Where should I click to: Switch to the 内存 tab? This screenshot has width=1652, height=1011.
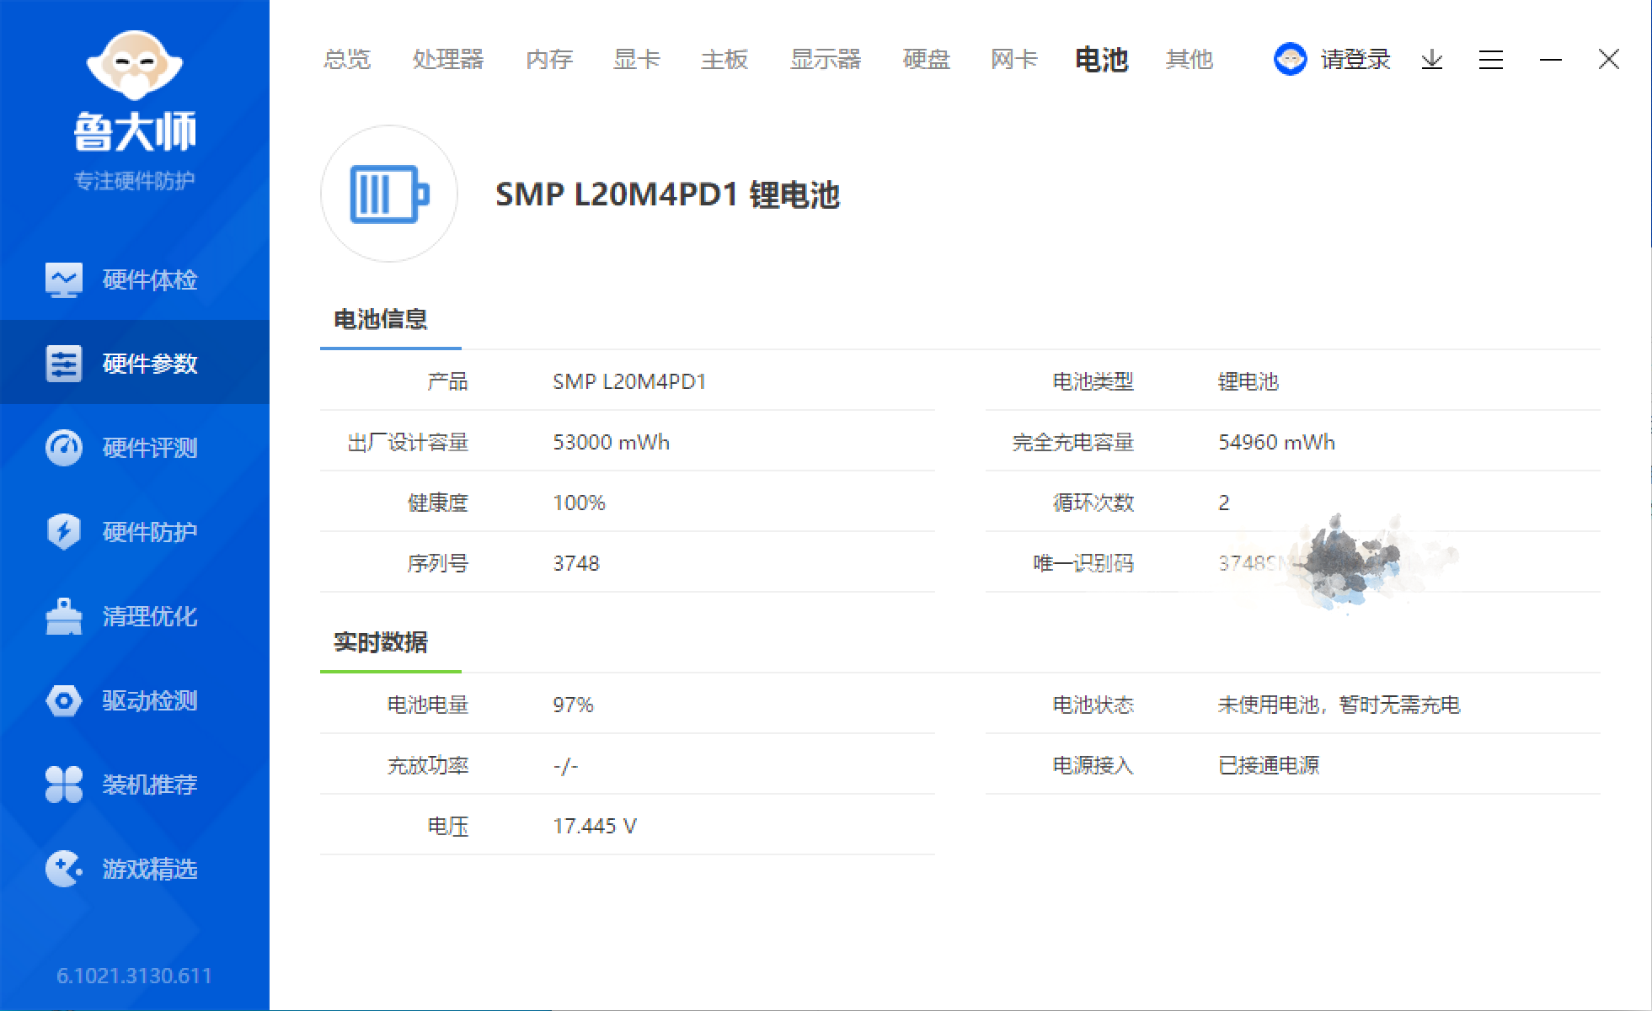tap(549, 59)
